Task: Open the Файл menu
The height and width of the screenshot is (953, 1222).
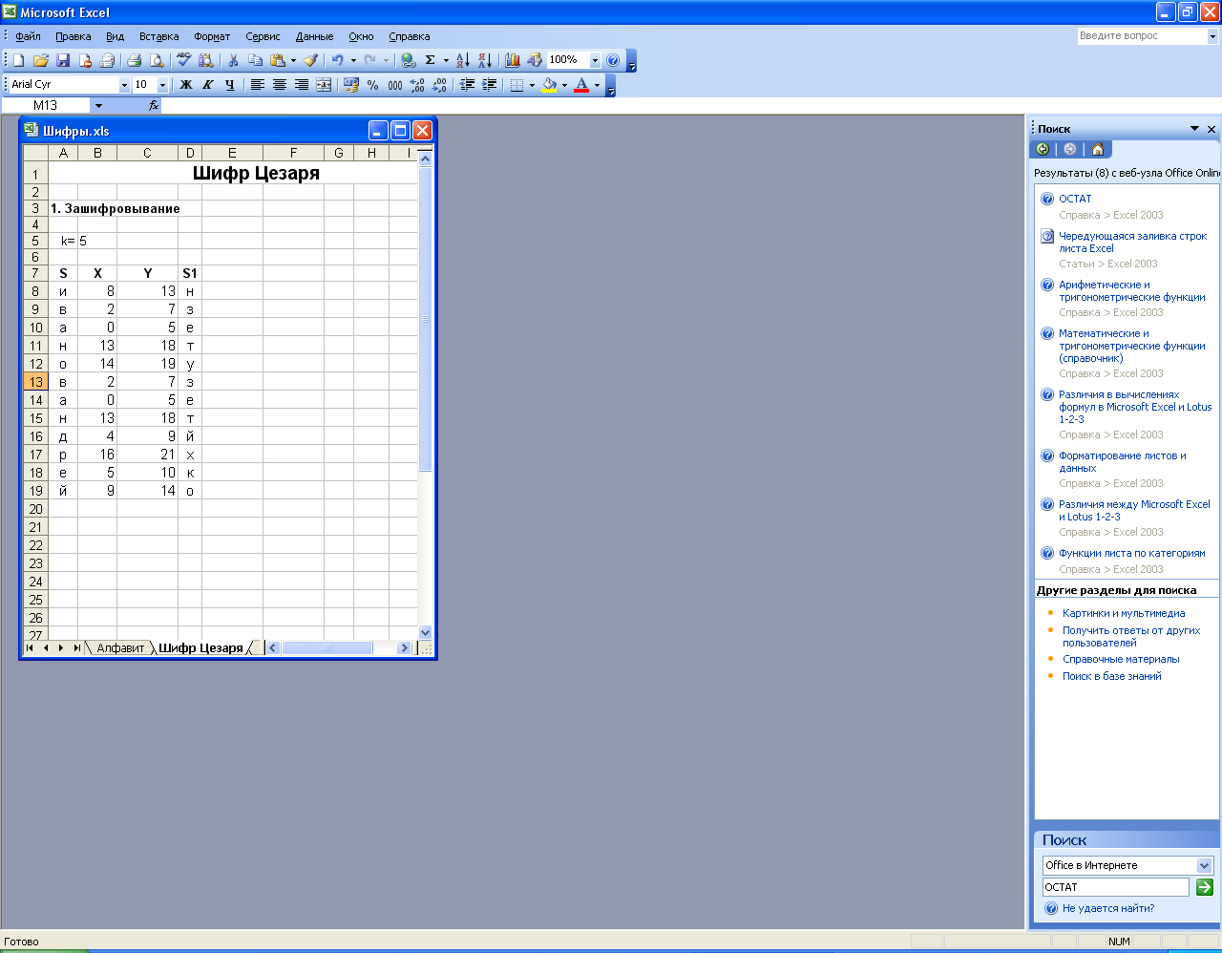Action: point(28,36)
